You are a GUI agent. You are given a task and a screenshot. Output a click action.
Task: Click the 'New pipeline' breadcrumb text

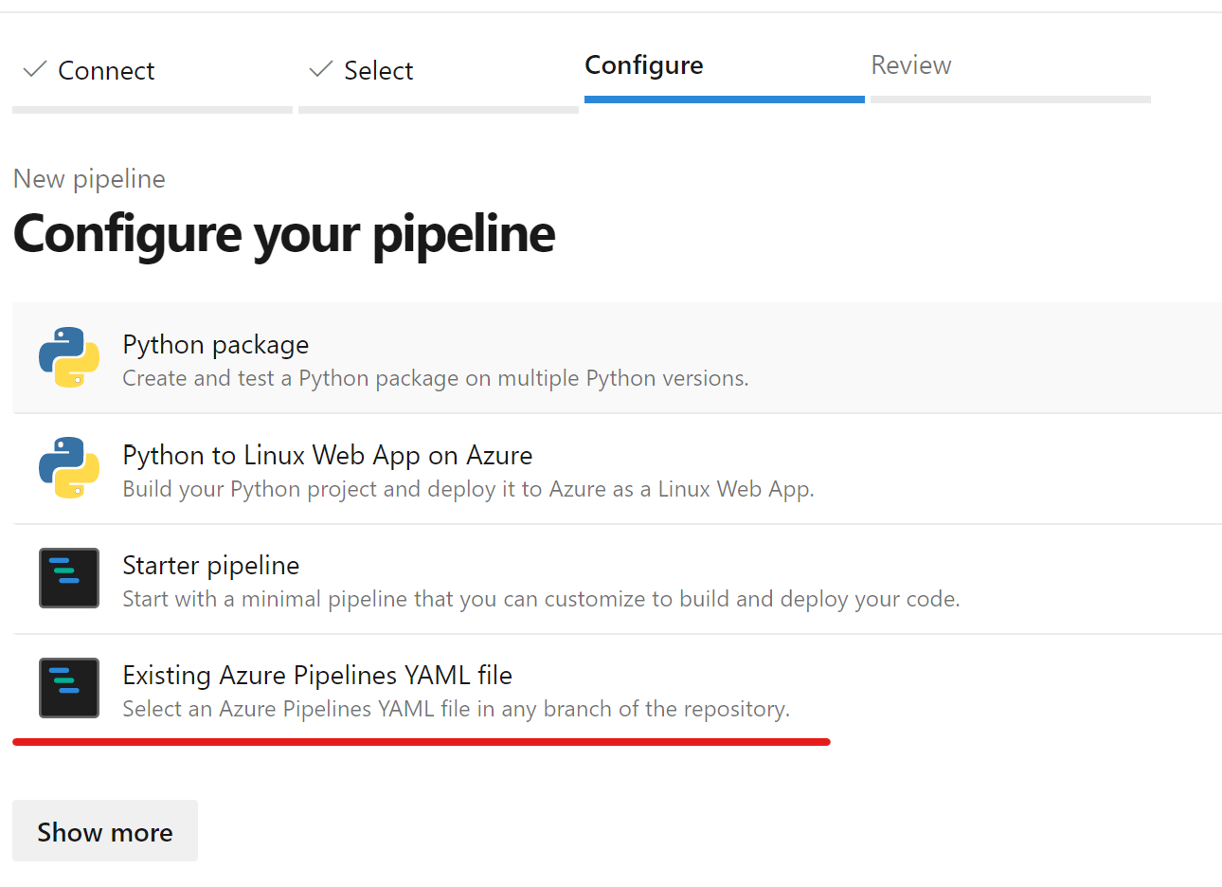(x=89, y=179)
